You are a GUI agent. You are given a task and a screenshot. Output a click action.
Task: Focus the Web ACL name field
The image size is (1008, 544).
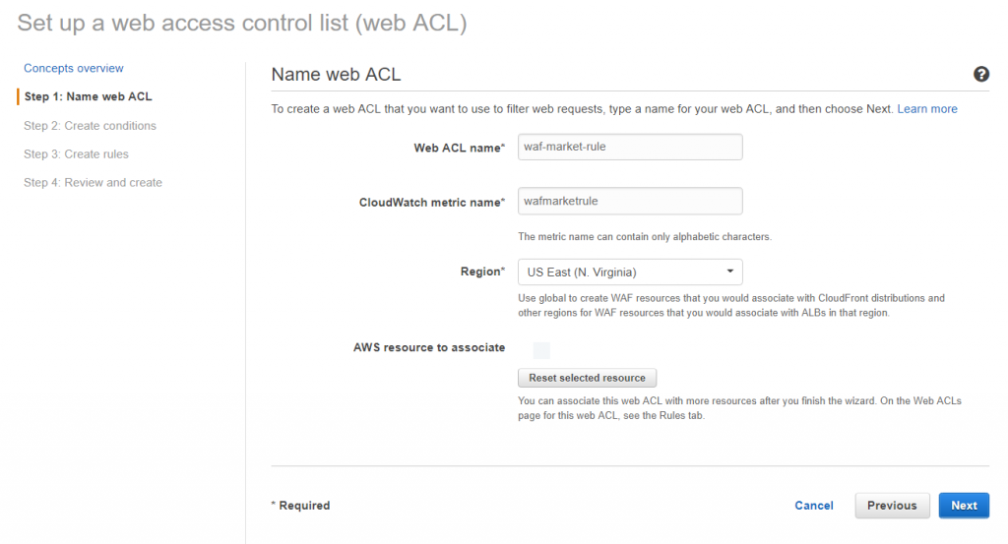[x=630, y=148]
